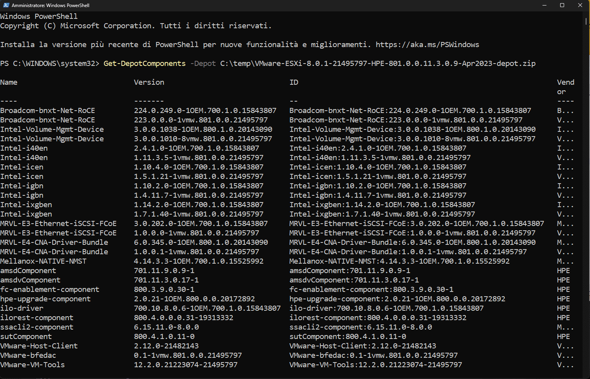Select the Version column header
The width and height of the screenshot is (590, 379).
click(x=149, y=82)
